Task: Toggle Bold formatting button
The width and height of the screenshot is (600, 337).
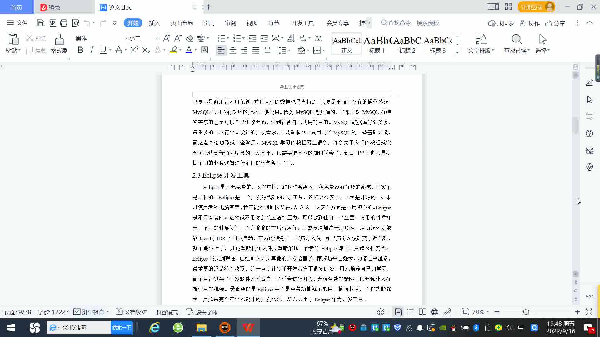Action: pos(80,50)
